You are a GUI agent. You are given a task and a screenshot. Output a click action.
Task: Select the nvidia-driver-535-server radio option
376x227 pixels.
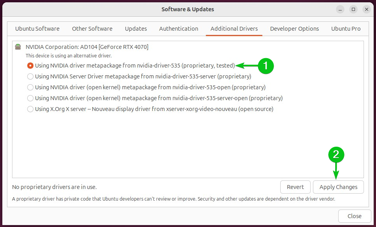click(x=30, y=76)
